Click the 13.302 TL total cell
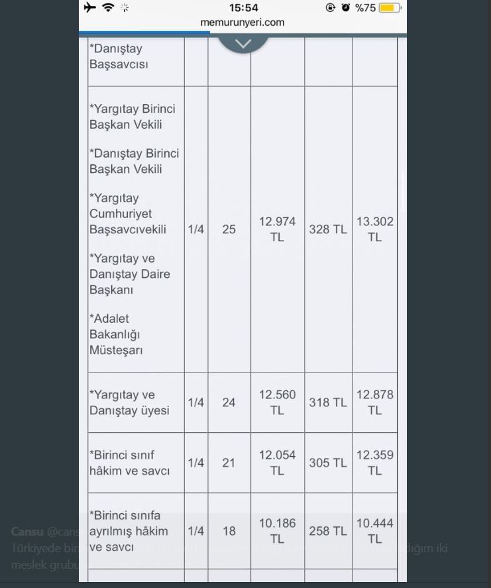The image size is (491, 588). tap(374, 229)
